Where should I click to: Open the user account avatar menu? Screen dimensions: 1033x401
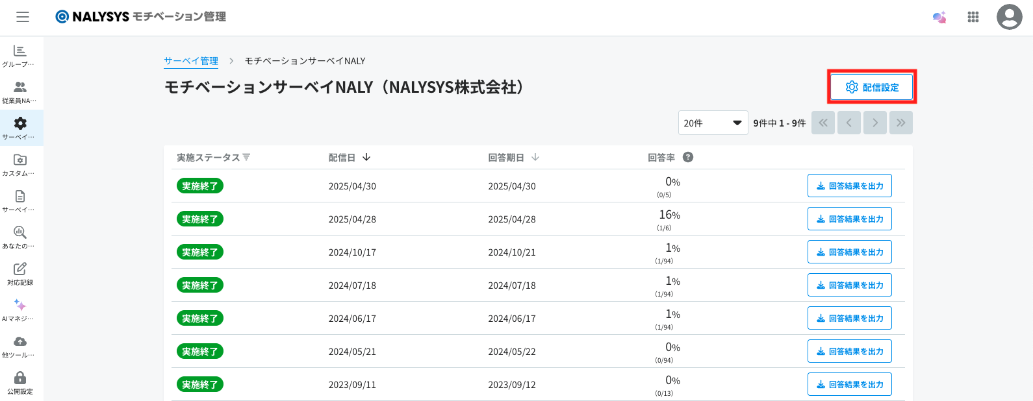pos(1010,17)
